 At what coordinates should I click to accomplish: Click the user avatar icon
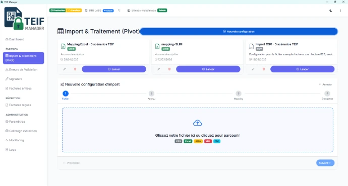129,11
